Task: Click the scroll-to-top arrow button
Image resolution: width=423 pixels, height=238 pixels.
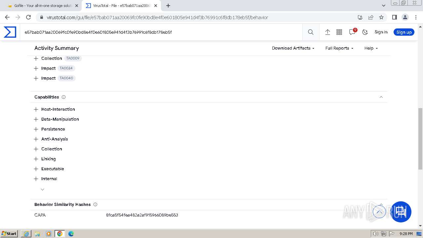Action: (x=379, y=212)
